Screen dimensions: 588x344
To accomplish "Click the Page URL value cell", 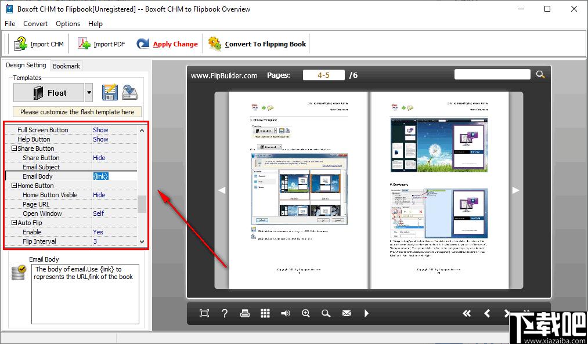I will click(x=115, y=204).
